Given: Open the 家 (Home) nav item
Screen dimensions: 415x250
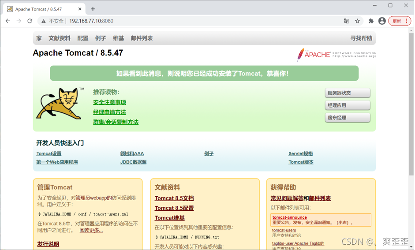Looking at the screenshot, I should [x=39, y=38].
